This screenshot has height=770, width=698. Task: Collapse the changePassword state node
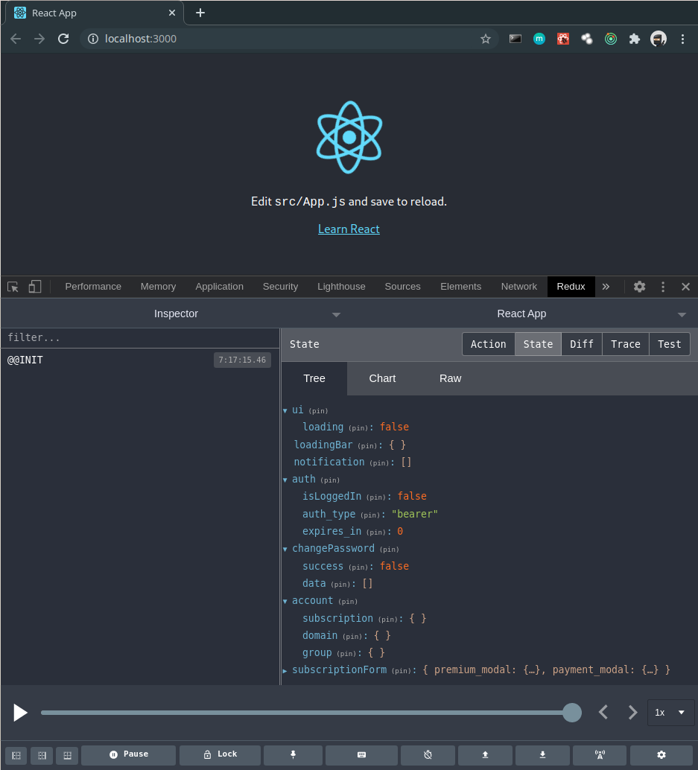(x=285, y=549)
